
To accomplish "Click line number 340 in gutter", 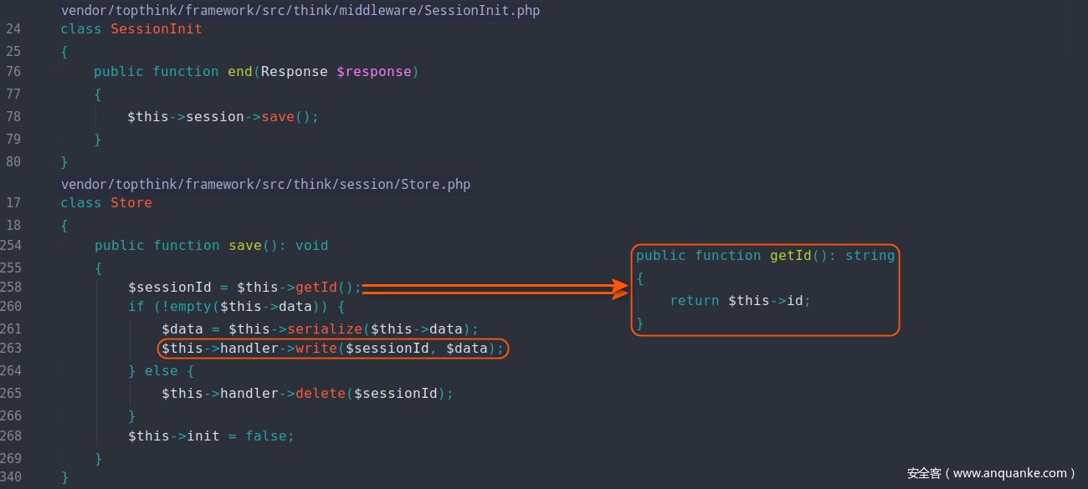I will pos(11,476).
